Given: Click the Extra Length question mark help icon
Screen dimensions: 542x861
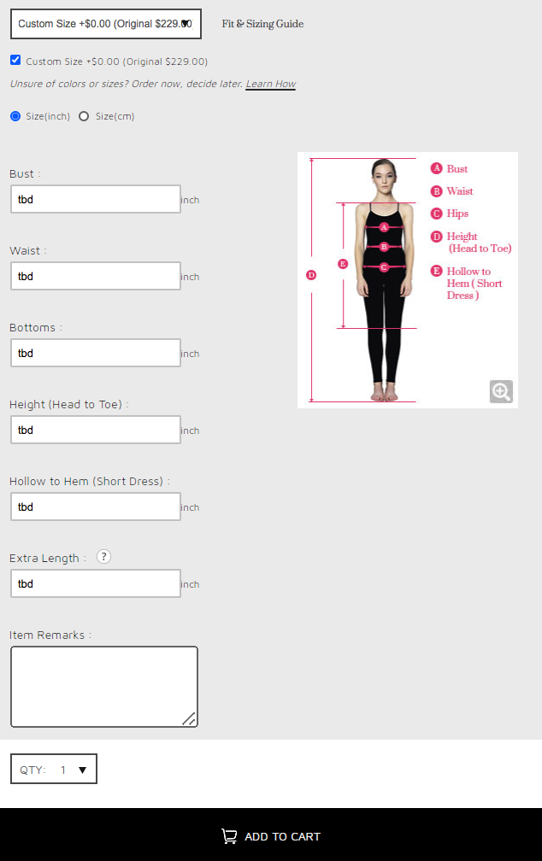Looking at the screenshot, I should click(104, 556).
